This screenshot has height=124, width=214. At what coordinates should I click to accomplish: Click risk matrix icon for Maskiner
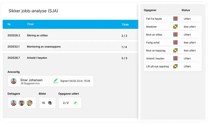point(175,26)
